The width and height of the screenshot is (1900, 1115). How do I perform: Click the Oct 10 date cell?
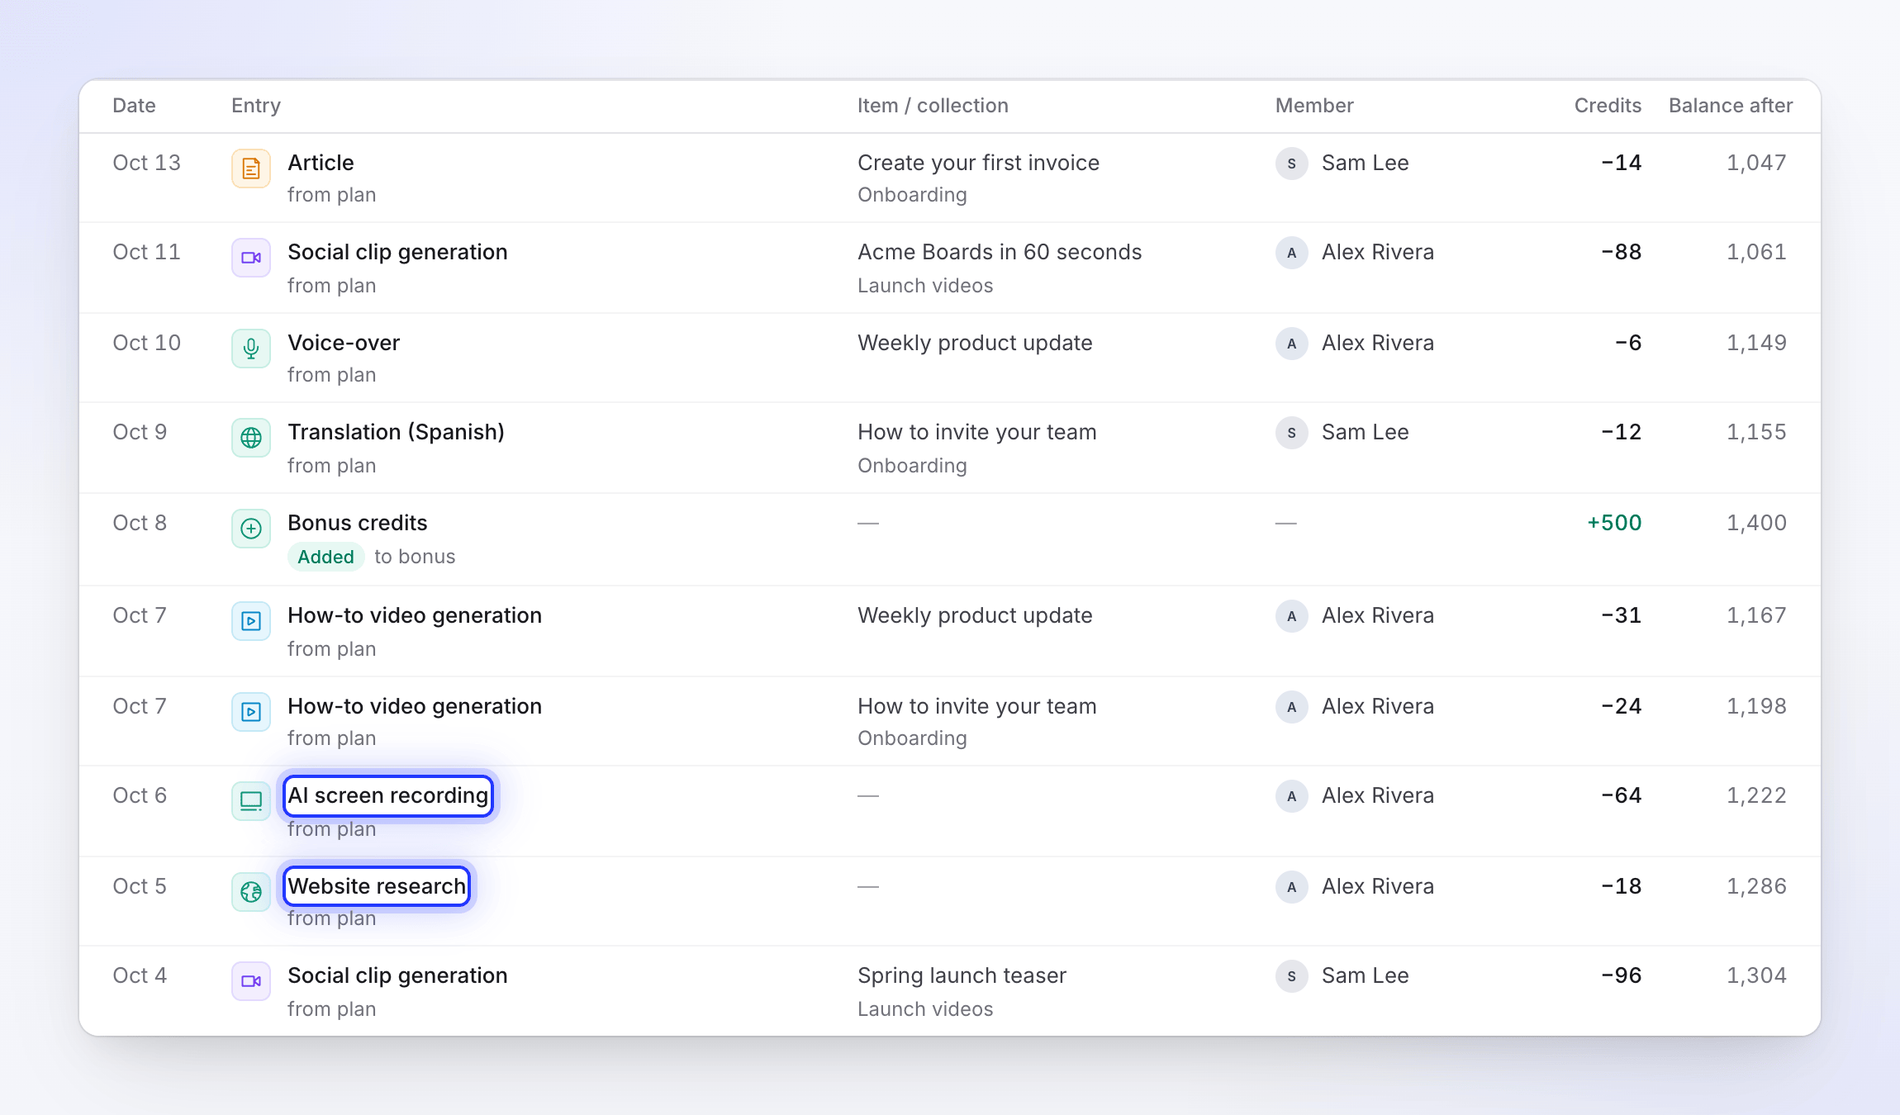[146, 343]
